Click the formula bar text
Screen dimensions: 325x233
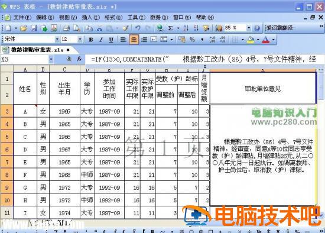coord(203,60)
